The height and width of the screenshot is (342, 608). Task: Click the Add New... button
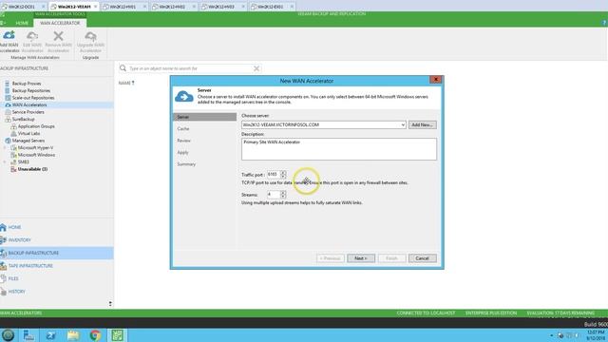click(422, 124)
